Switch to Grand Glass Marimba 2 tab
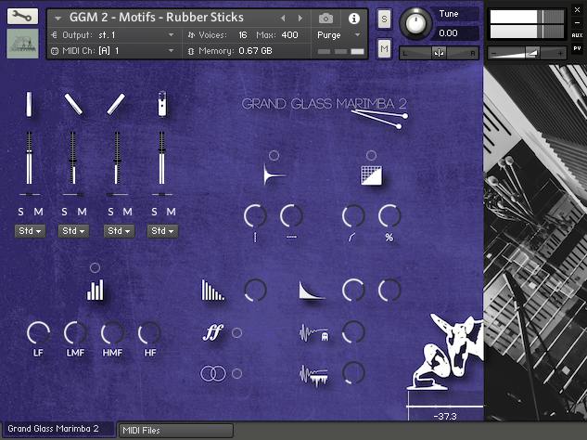 coord(58,429)
